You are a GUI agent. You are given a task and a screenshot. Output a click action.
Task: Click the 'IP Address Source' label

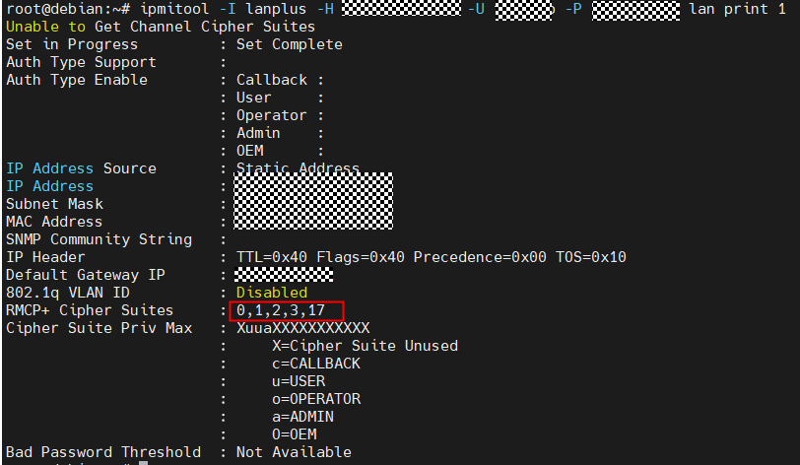click(x=81, y=168)
